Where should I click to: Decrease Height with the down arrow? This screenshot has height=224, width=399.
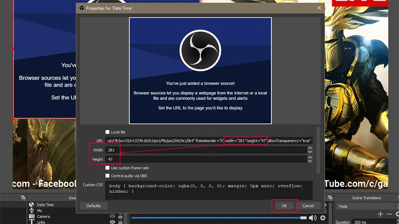310,161
